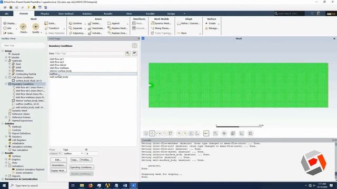Click the Display Mesh... button

tap(58, 171)
